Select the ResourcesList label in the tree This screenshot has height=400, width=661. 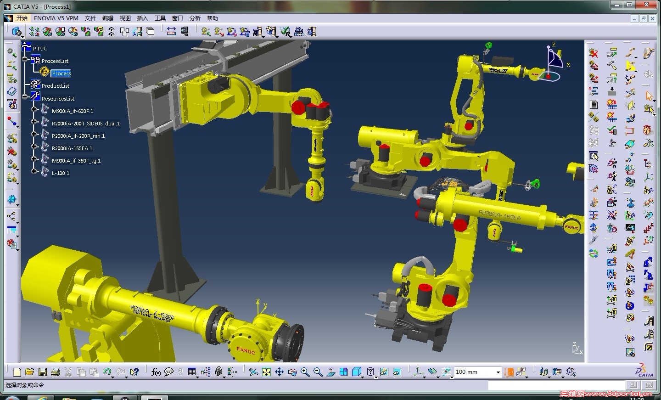58,99
